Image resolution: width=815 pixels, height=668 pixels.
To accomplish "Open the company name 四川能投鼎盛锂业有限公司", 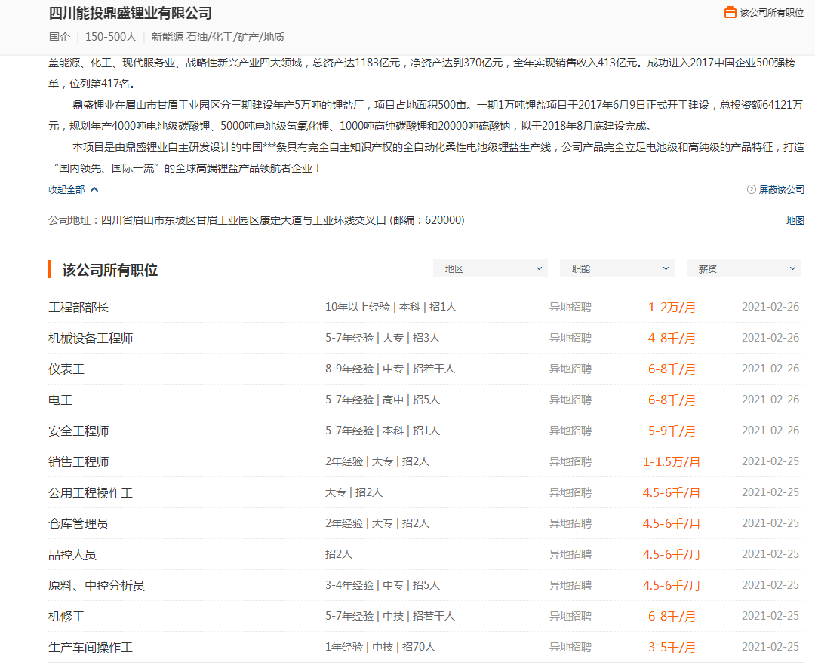I will (131, 13).
